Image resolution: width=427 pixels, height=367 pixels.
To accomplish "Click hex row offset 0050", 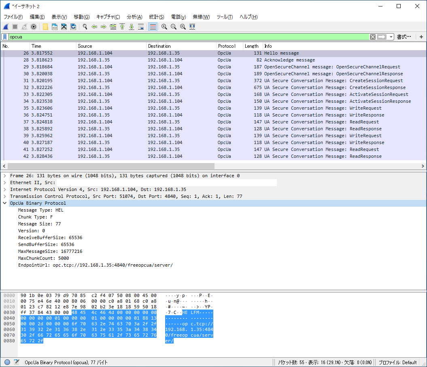I will tap(9, 324).
